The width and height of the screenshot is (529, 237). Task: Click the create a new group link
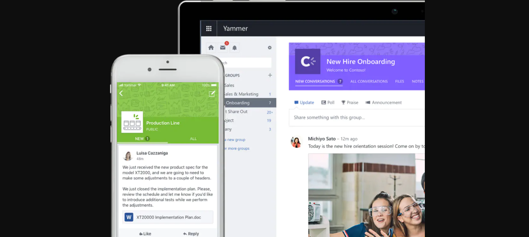(235, 140)
